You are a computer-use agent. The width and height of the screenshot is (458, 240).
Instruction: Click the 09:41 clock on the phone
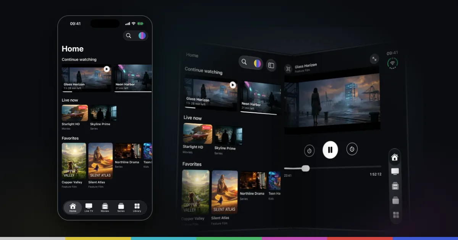coord(75,24)
